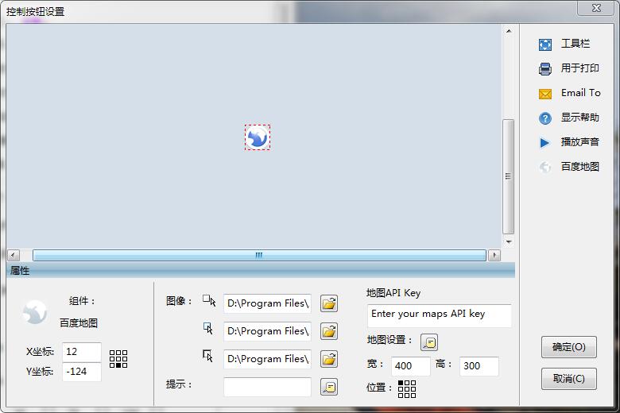Image resolution: width=620 pixels, height=413 pixels.
Task: Click the alignment grid beside X/Y coordinates
Action: (118, 359)
